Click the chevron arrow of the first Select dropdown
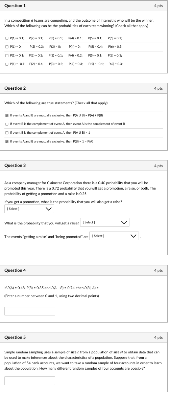The image size is (169, 394). (x=49, y=209)
